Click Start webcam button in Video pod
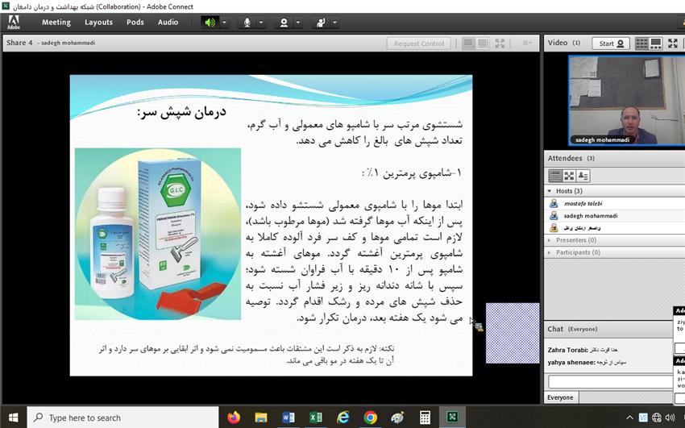The image size is (685, 428). (611, 44)
